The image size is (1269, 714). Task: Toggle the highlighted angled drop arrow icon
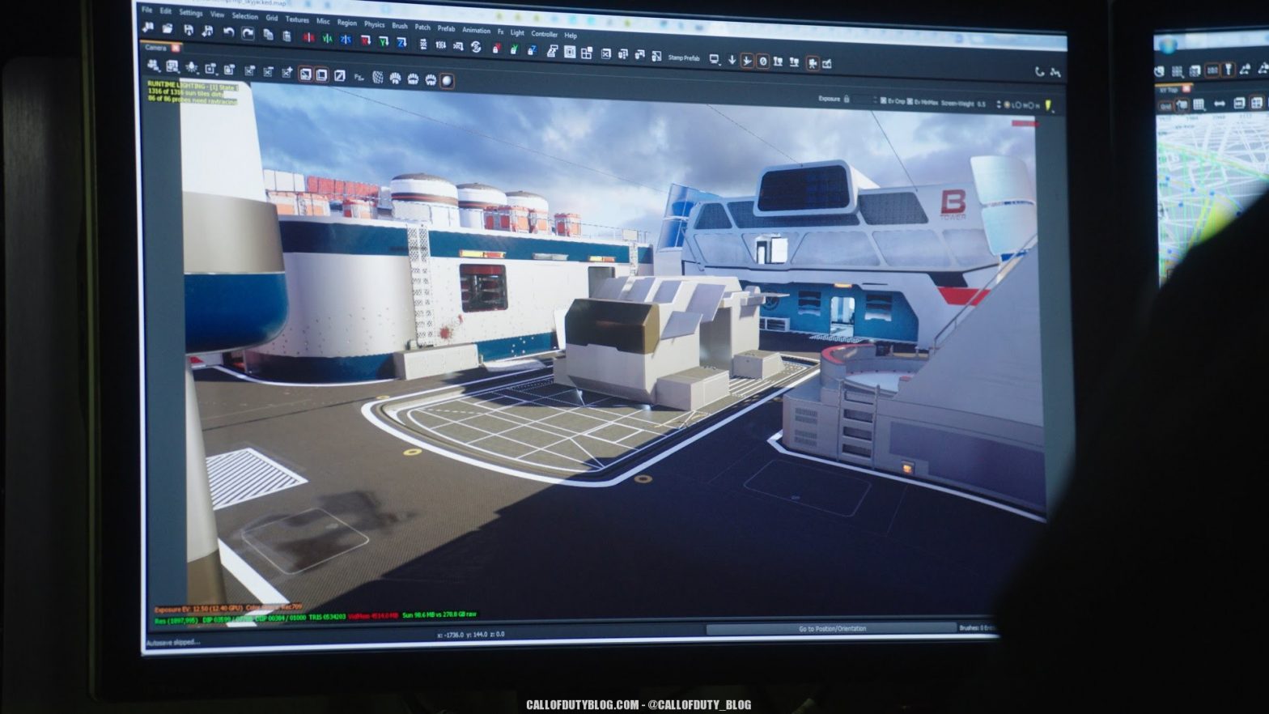tap(748, 61)
